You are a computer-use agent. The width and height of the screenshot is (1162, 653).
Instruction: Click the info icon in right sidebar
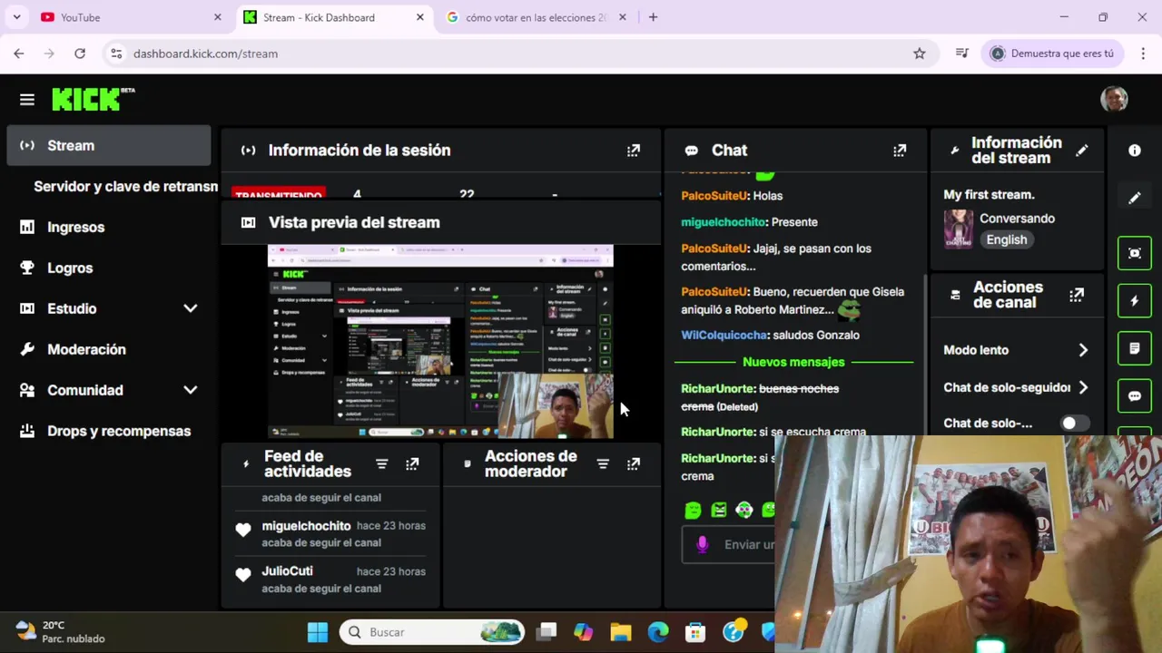1135,151
